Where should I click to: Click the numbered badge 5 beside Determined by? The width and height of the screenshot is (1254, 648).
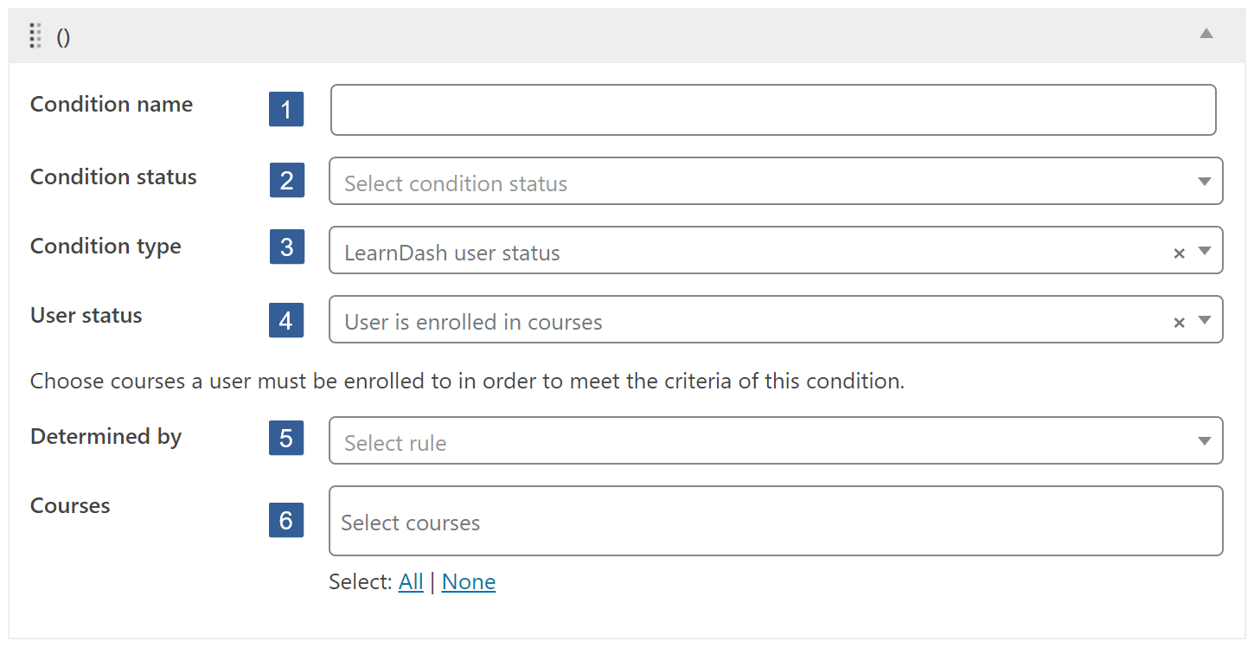(286, 439)
